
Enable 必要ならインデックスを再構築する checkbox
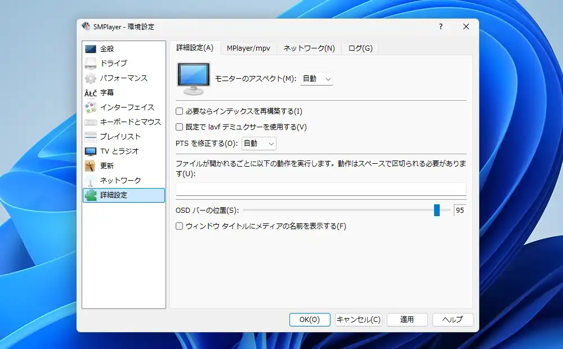coord(178,111)
